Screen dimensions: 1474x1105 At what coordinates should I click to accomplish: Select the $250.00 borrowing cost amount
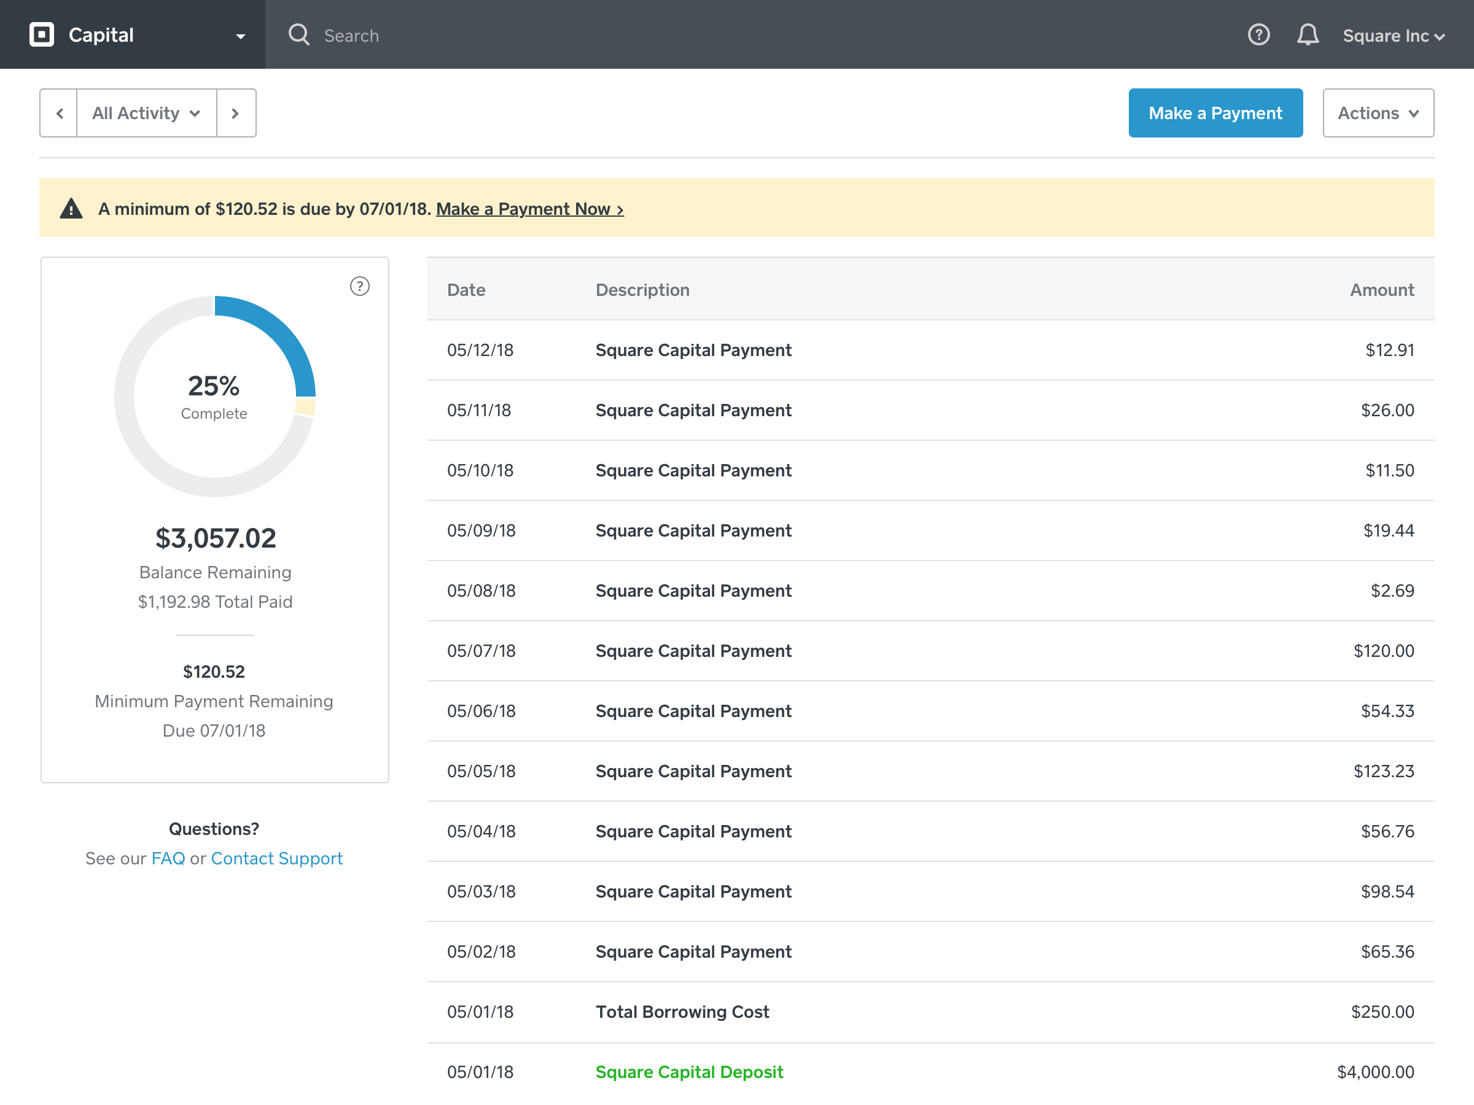1382,1012
